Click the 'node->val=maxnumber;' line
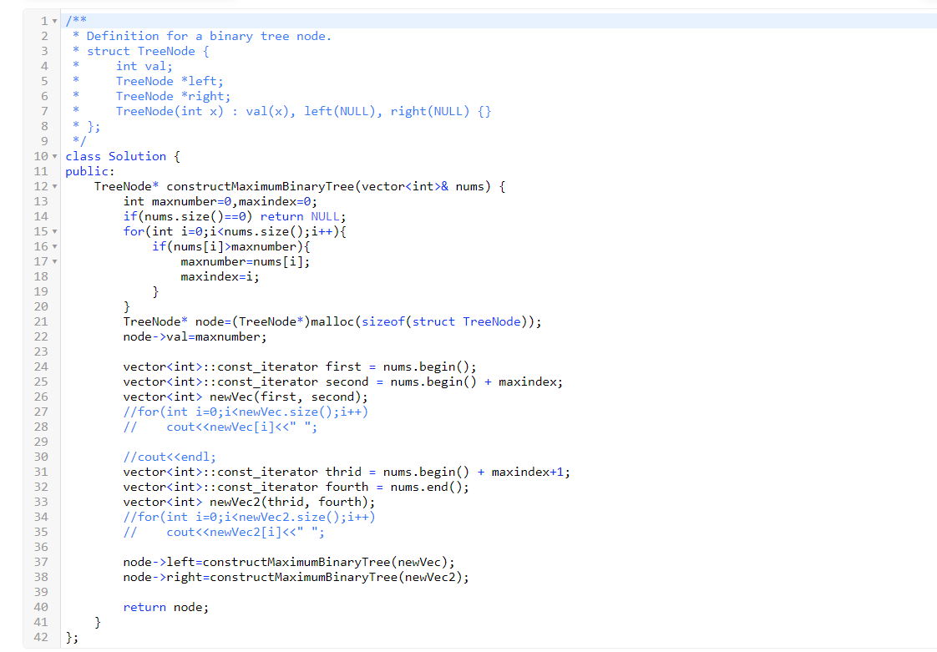Viewport: 937px width, 652px height. point(195,336)
